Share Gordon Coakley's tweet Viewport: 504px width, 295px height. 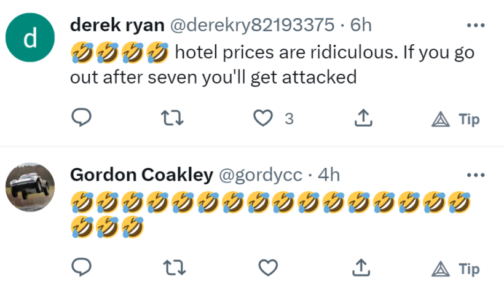tap(364, 268)
